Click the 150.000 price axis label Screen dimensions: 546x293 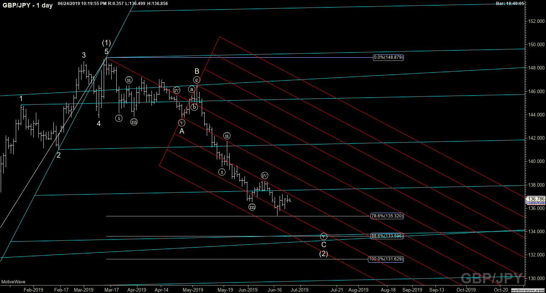click(x=536, y=45)
